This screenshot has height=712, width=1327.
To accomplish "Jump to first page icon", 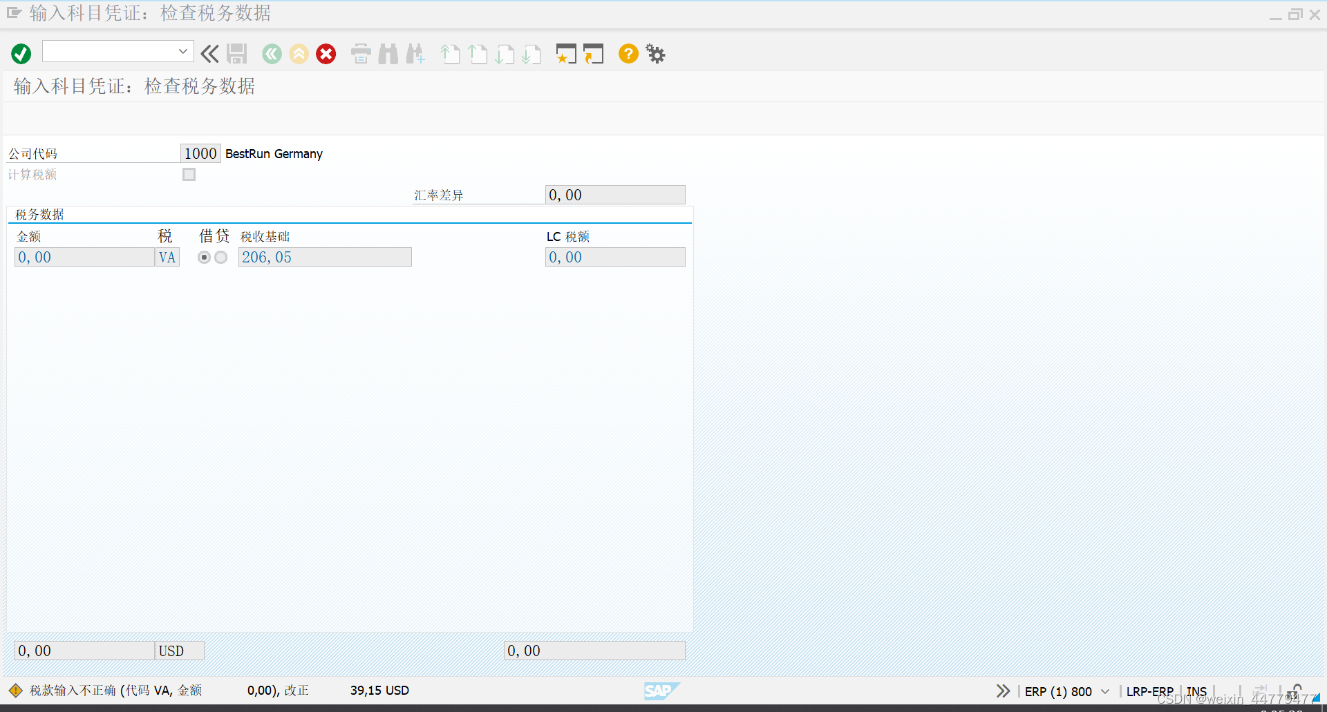I will (450, 54).
